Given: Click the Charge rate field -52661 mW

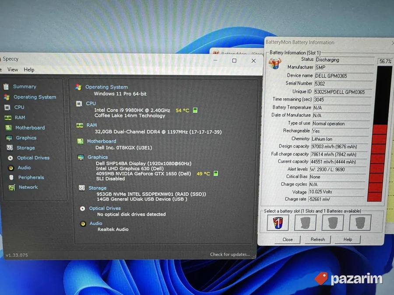Looking at the screenshot, I should [x=336, y=199].
